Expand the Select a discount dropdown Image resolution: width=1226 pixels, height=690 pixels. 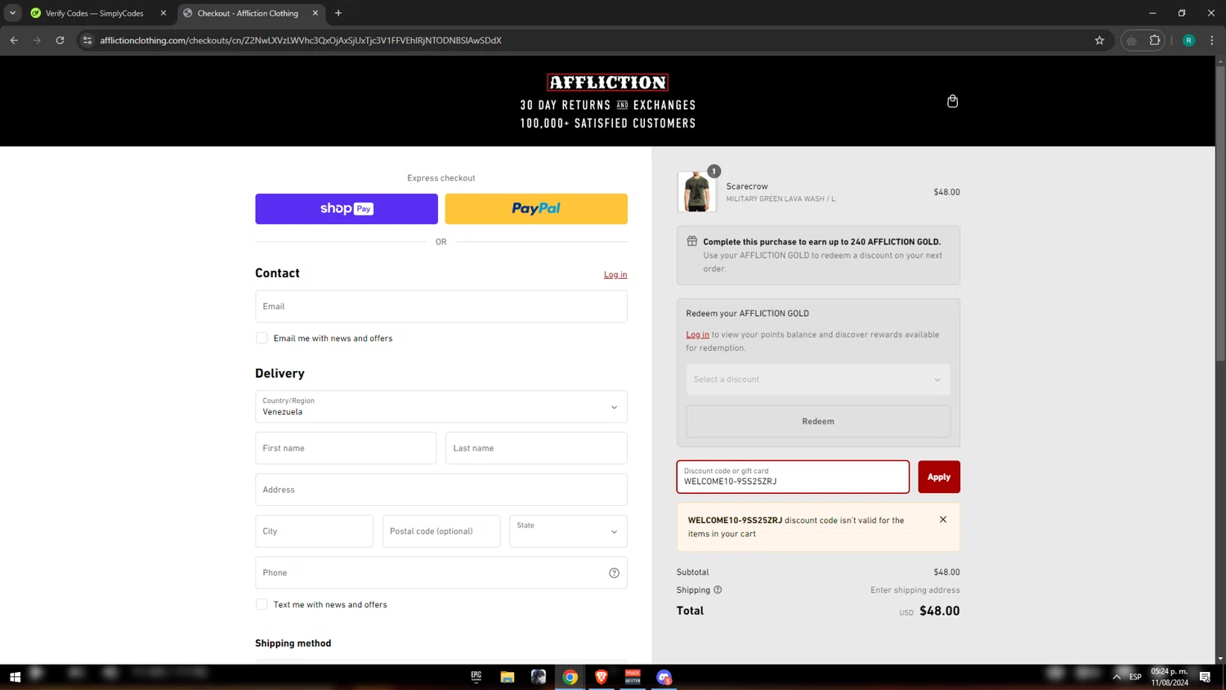coord(817,379)
